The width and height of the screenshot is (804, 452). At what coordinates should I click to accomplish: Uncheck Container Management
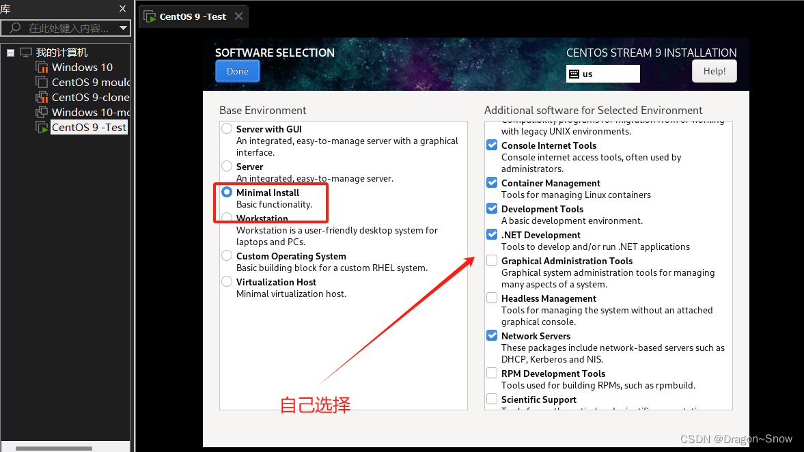coord(492,182)
